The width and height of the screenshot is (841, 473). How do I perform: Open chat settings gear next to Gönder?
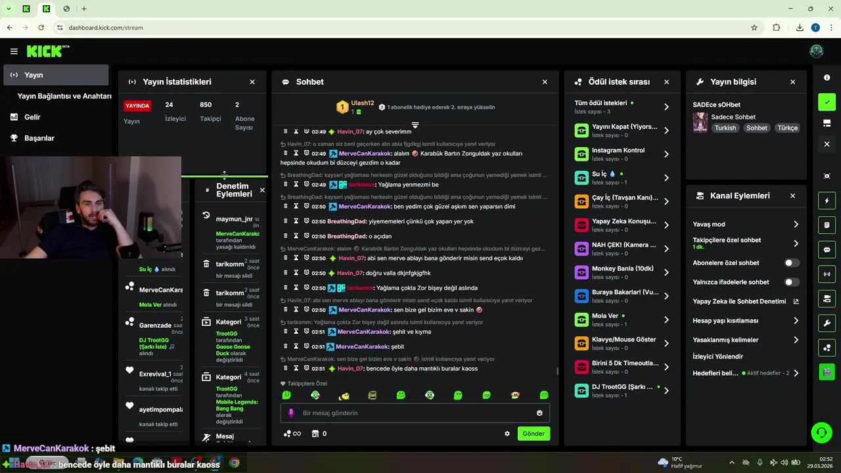[x=507, y=434]
